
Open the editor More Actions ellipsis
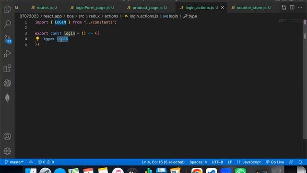(300, 8)
